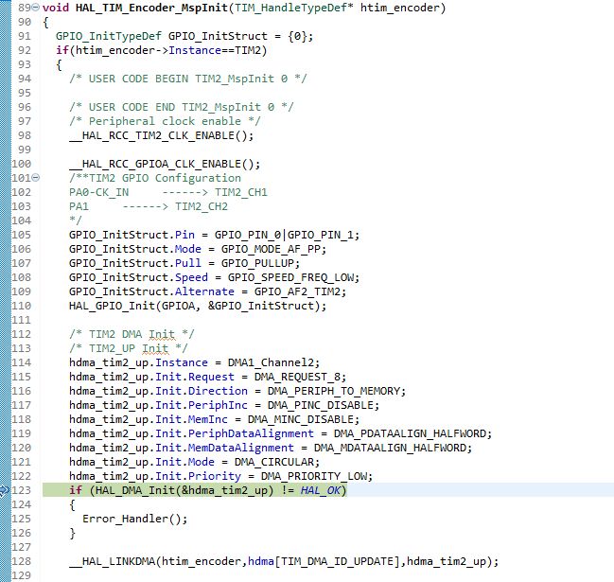Screen dimensions: 614x582
Task: Click on DMA_MINC_DISABLE value
Action: (x=300, y=419)
